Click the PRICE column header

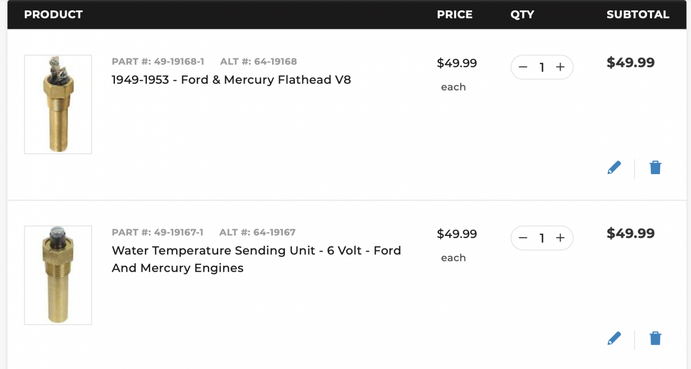[x=455, y=14]
